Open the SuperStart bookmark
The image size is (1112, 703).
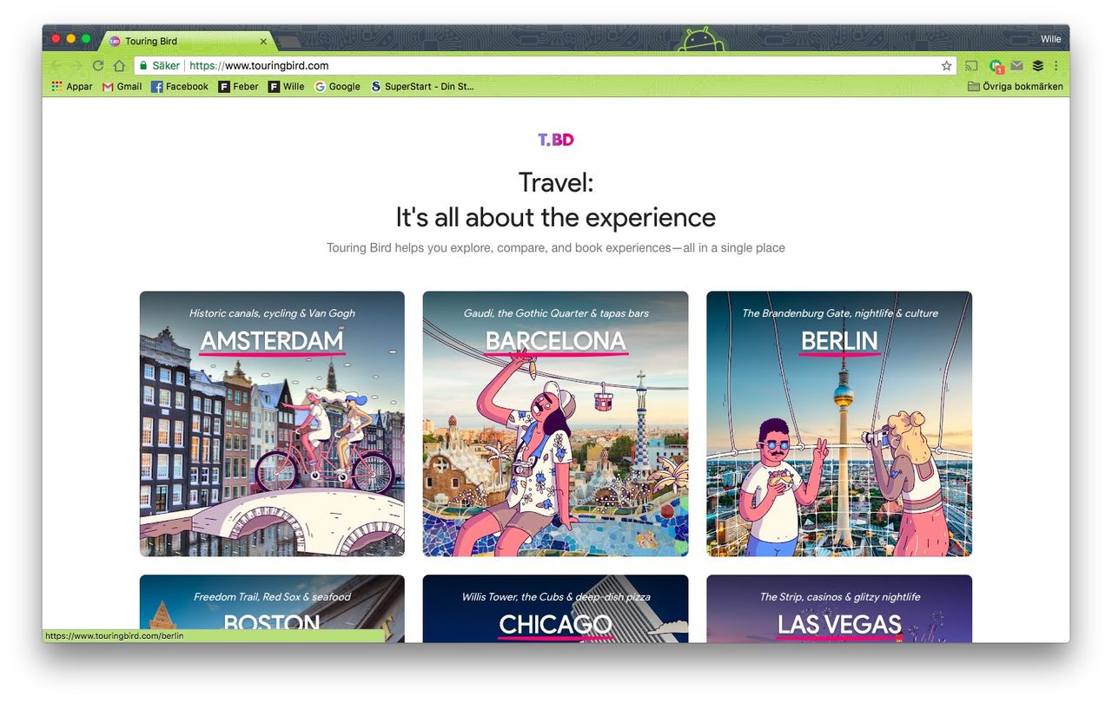(422, 87)
